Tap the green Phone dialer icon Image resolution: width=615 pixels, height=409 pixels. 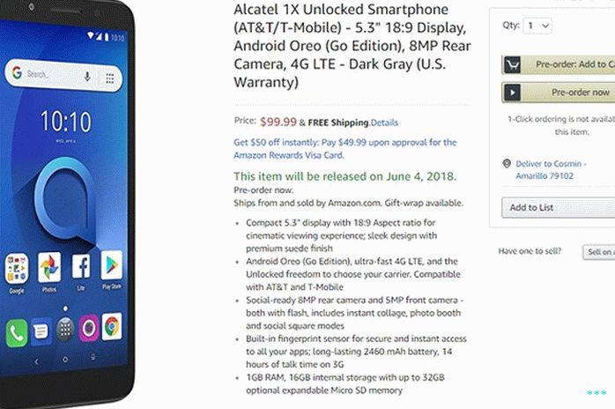[17, 333]
